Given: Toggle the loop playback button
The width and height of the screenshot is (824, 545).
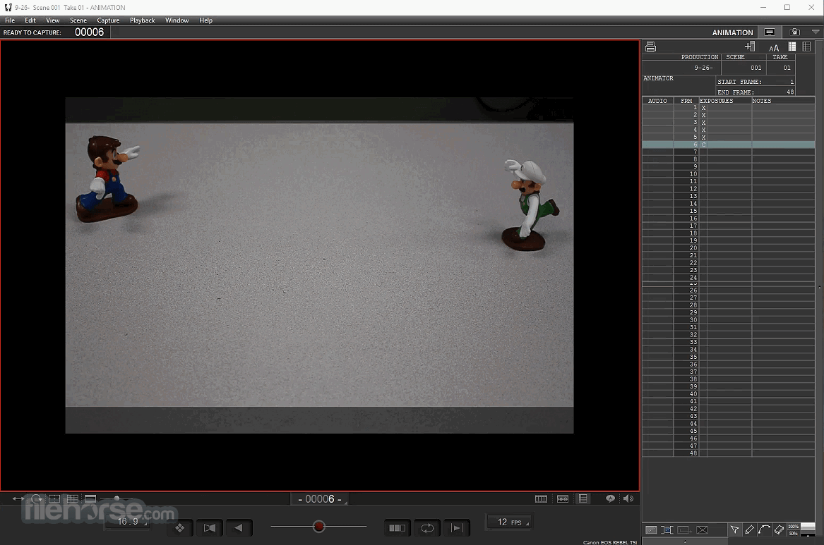Looking at the screenshot, I should 427,527.
